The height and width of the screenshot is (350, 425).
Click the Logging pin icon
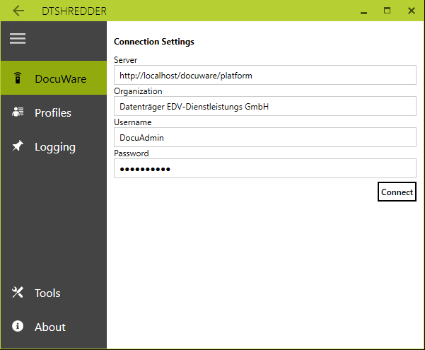point(18,146)
